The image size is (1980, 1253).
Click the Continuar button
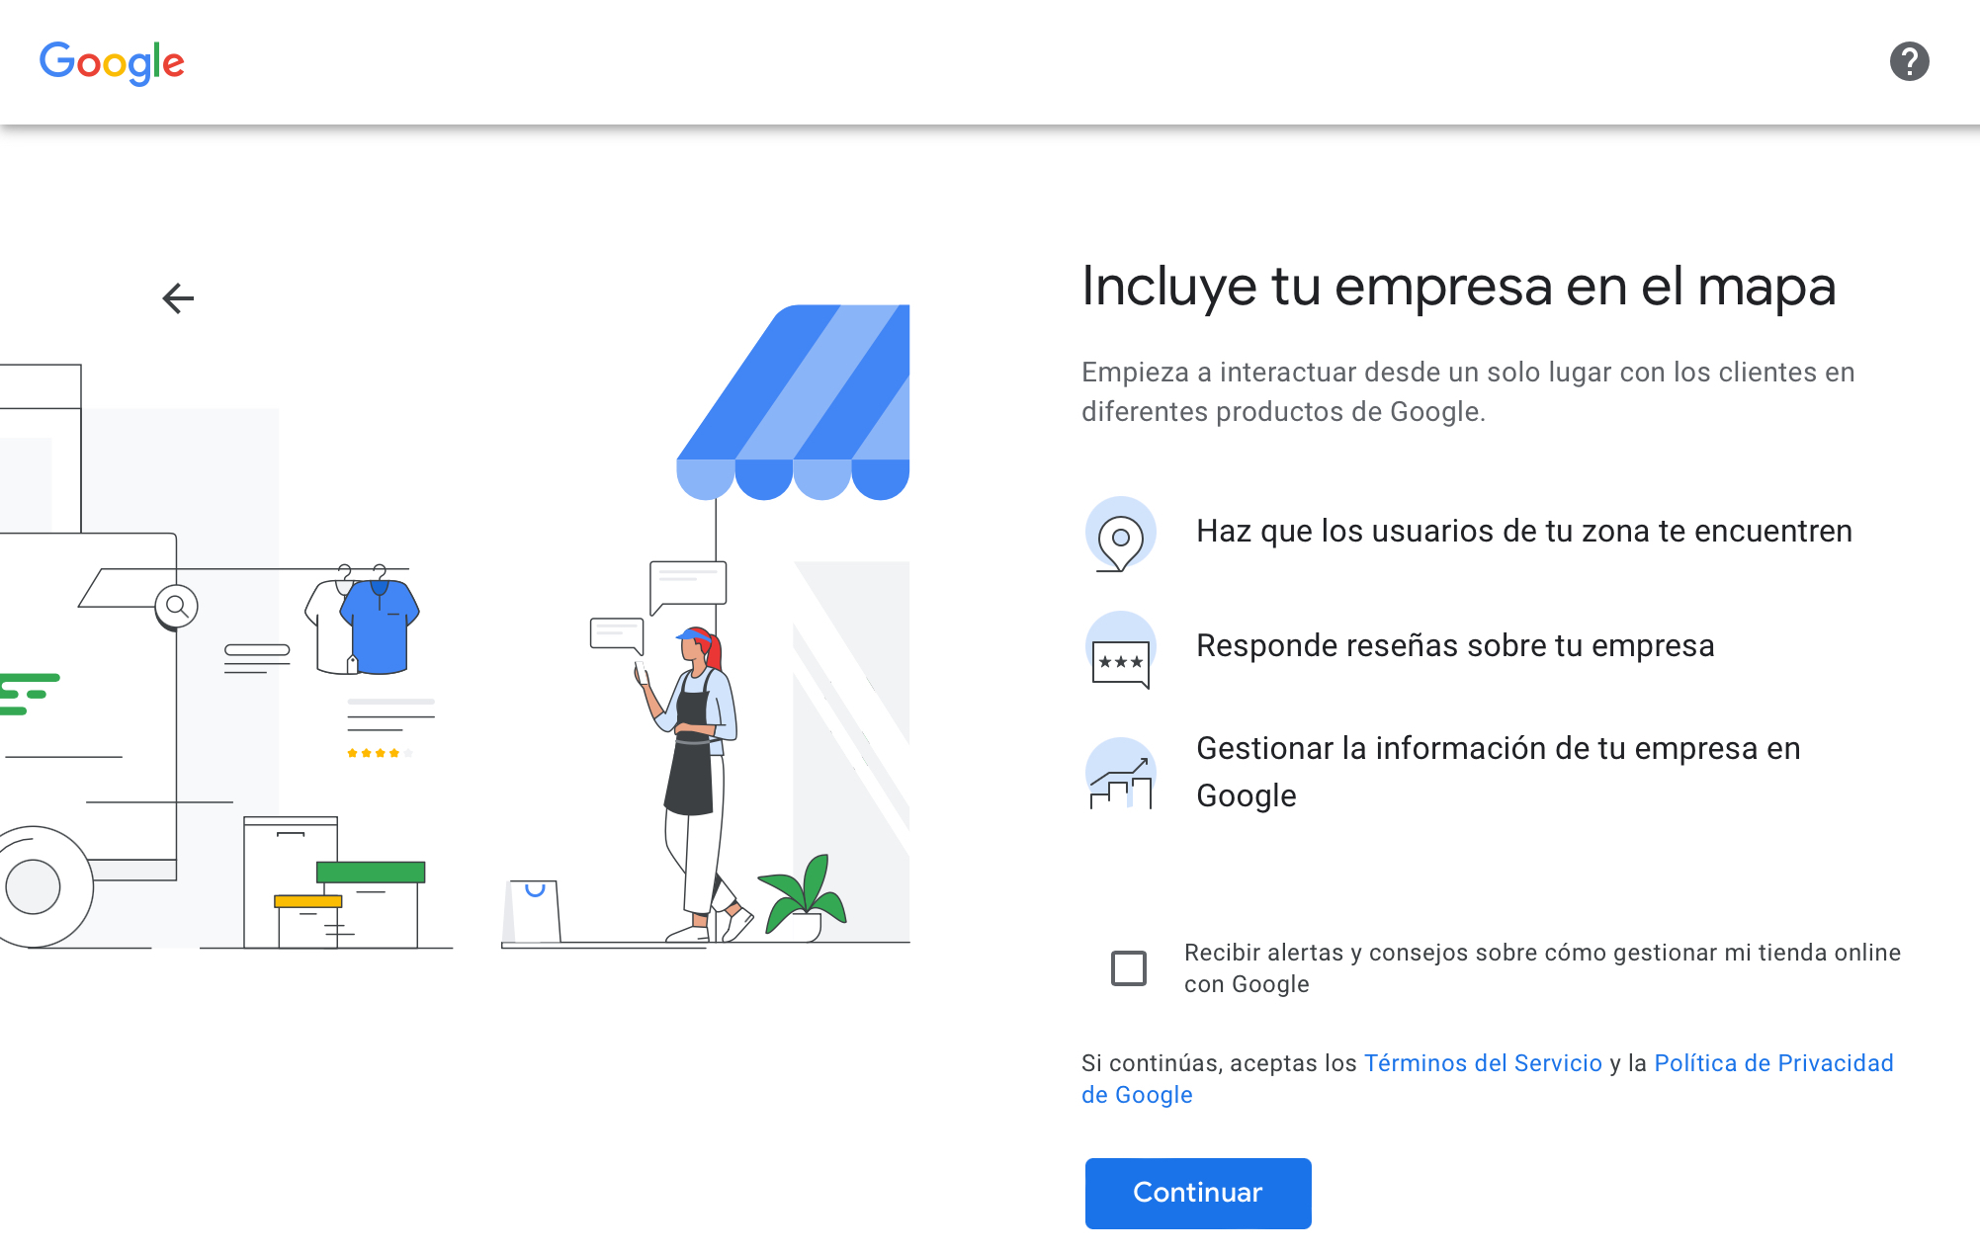[x=1198, y=1193]
